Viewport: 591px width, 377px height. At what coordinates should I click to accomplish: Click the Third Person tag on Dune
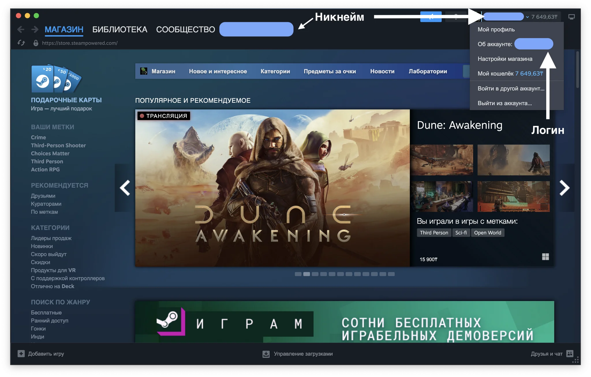tap(434, 233)
